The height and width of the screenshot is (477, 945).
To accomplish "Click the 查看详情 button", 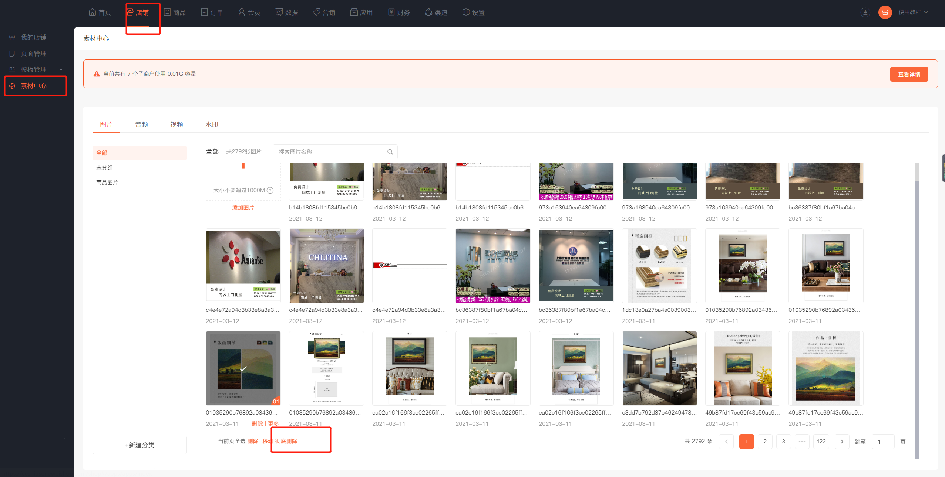I will pyautogui.click(x=909, y=74).
